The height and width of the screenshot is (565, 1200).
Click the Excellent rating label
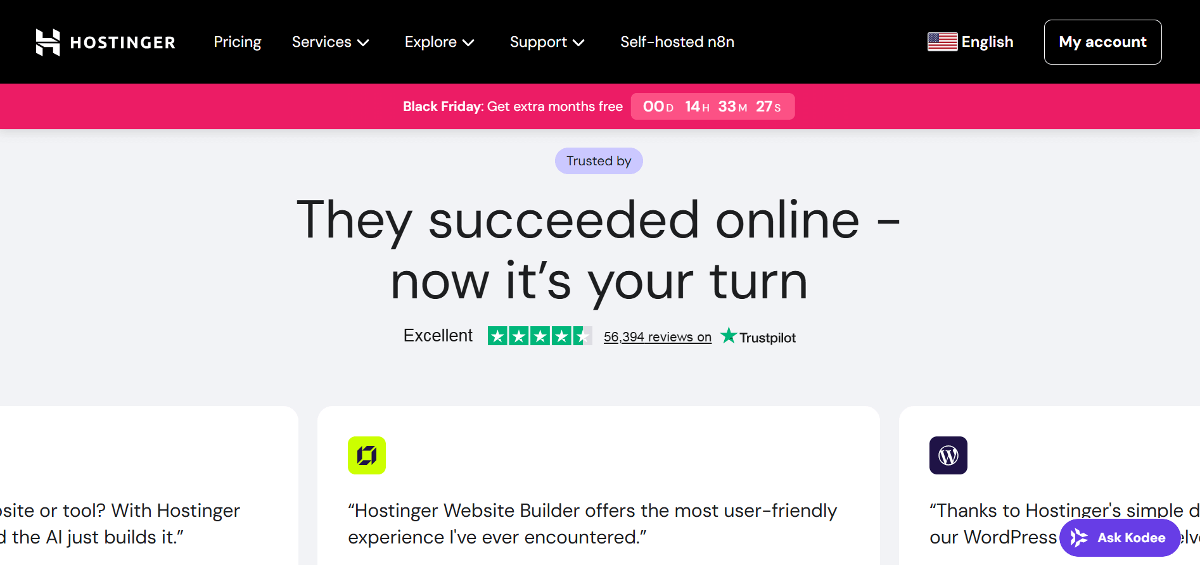438,336
